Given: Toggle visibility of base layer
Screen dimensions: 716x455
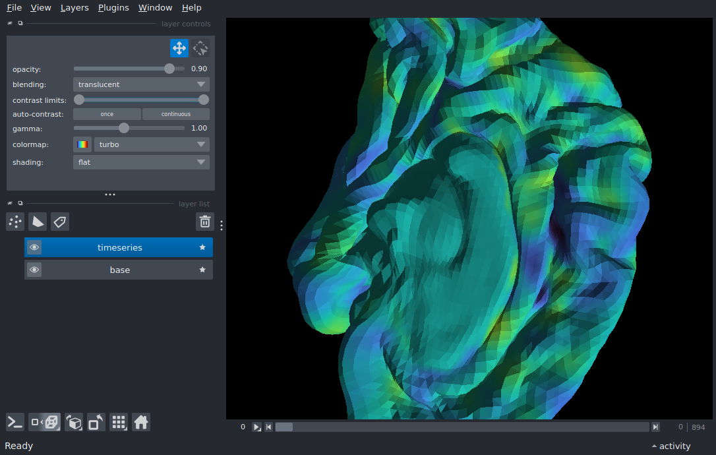Looking at the screenshot, I should [x=34, y=270].
